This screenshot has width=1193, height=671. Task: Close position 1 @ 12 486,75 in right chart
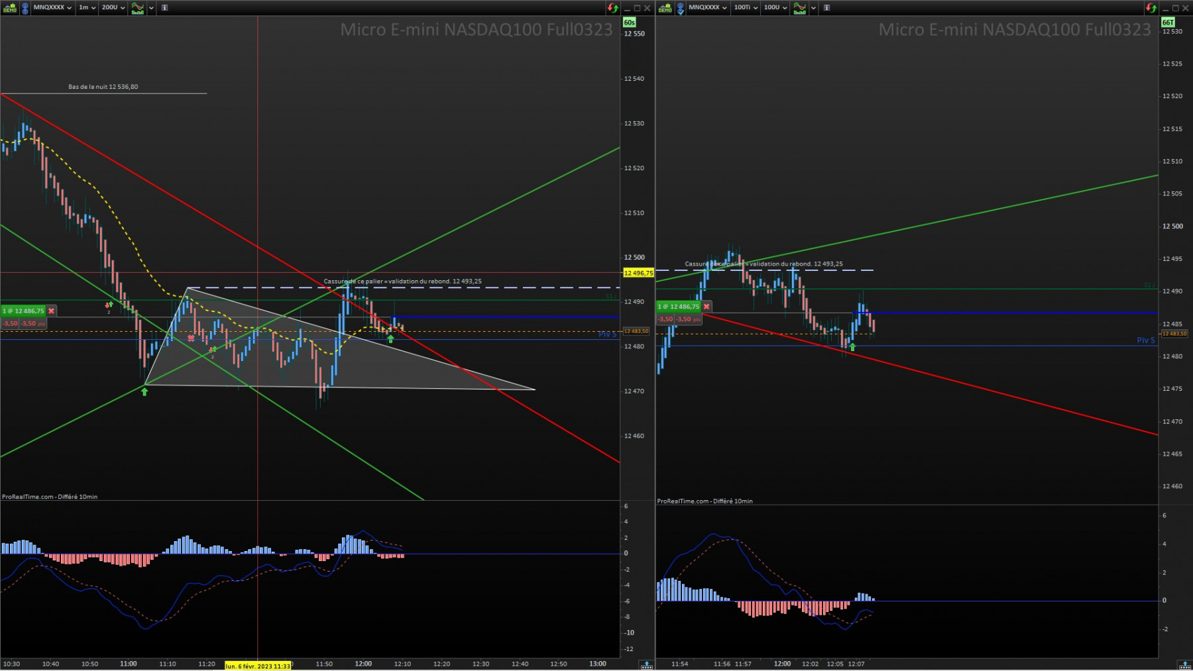[x=707, y=306]
